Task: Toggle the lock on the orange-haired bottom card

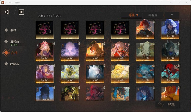Action: click(x=179, y=87)
